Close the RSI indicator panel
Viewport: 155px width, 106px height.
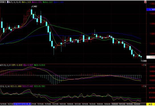(x=146, y=86)
